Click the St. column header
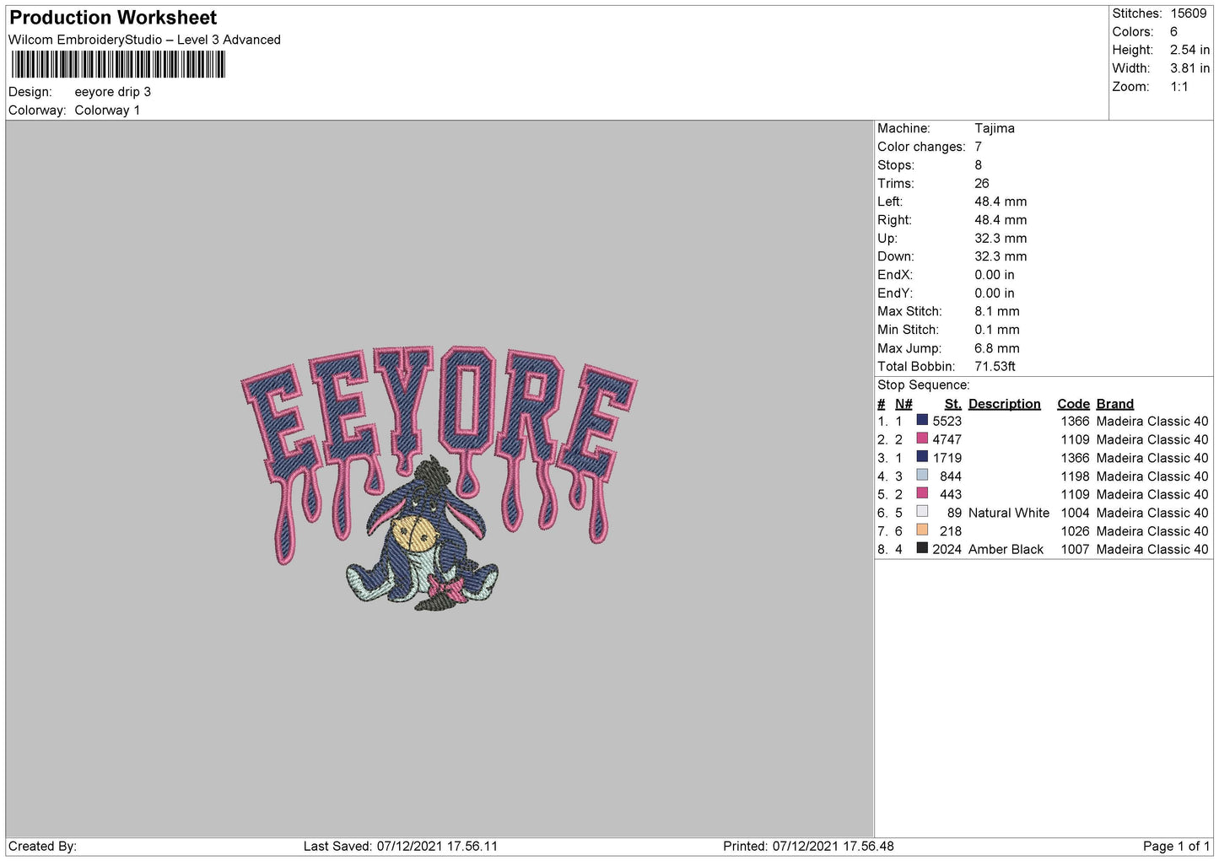This screenshot has width=1219, height=861. [953, 404]
